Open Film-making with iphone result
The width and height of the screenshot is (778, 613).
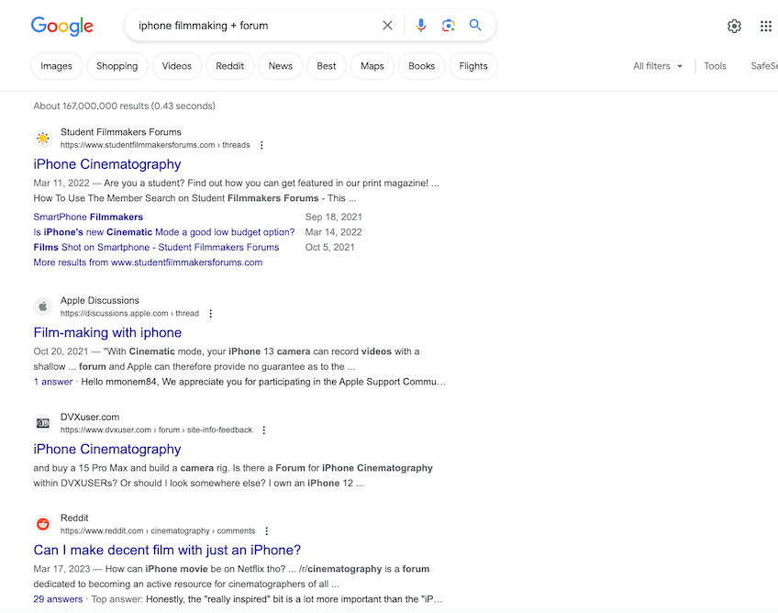107,332
